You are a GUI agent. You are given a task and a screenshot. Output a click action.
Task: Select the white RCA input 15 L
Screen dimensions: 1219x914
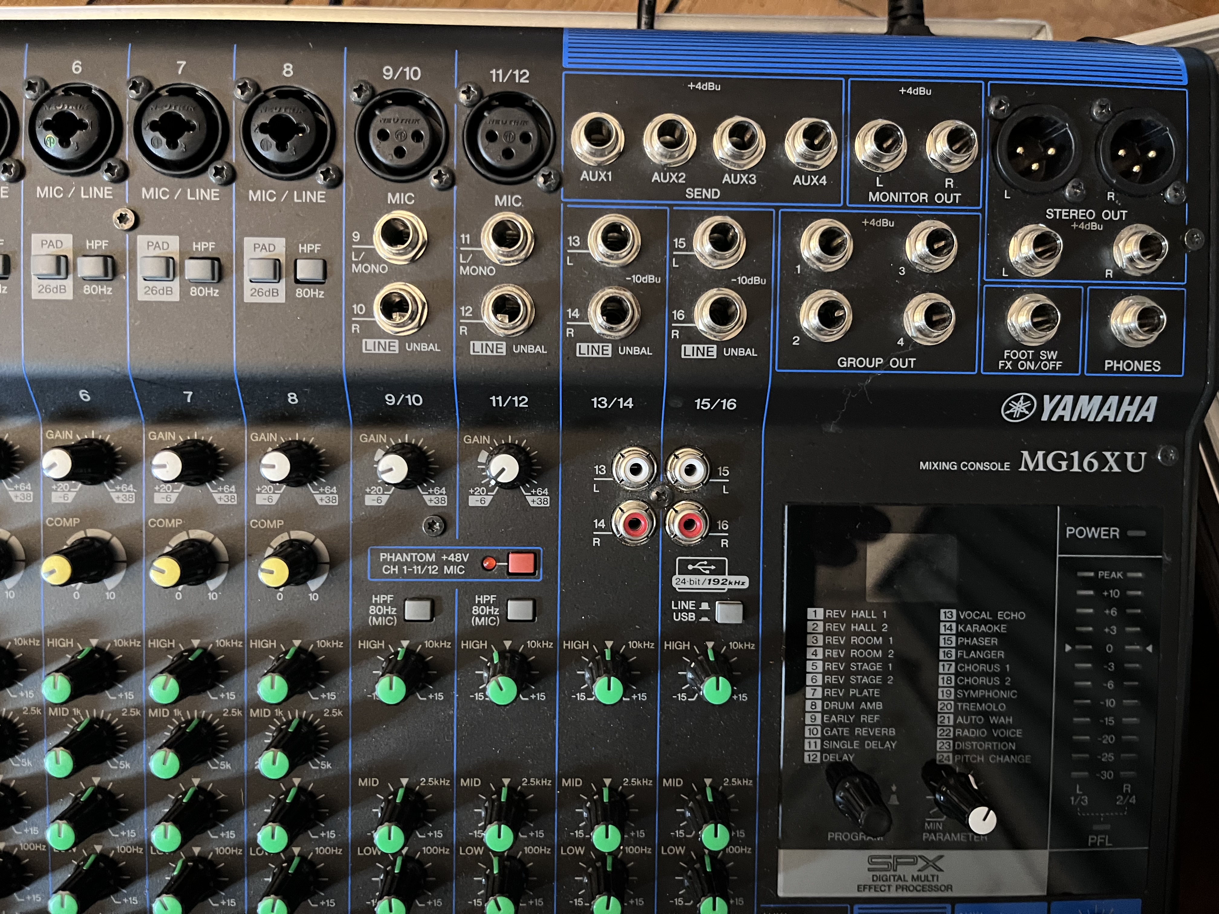689,469
